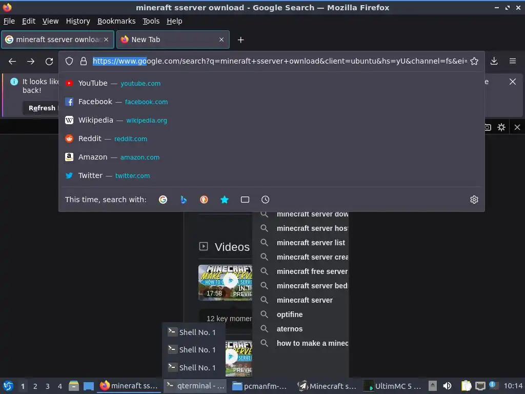
Task: Bookmark this page with the star
Action: click(x=474, y=61)
